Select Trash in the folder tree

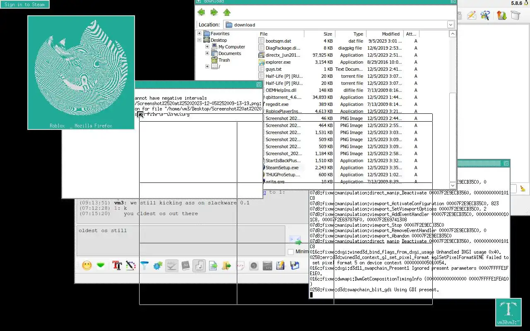(224, 60)
